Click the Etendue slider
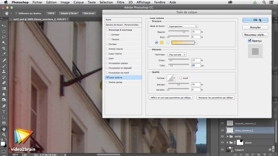This screenshot has width=278, height=156. click(179, 84)
